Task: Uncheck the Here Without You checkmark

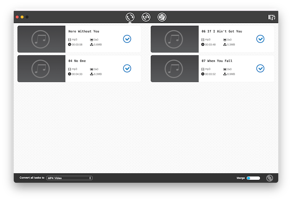Action: (x=127, y=39)
